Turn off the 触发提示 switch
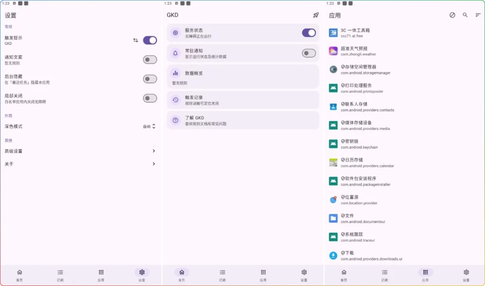 point(150,40)
